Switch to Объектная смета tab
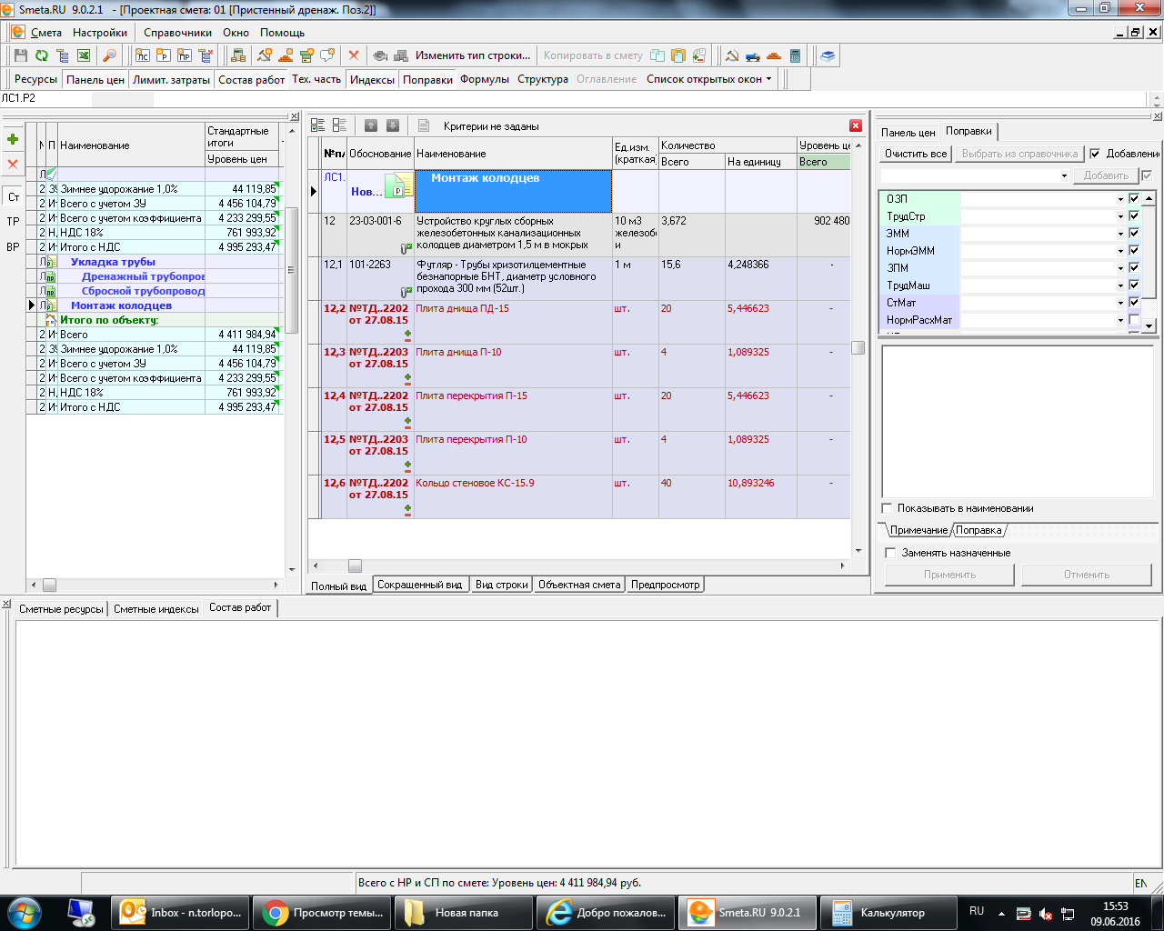Screen dimensions: 1164x931 [x=579, y=585]
